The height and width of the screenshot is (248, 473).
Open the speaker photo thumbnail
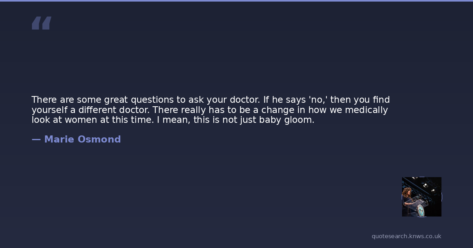click(x=421, y=196)
